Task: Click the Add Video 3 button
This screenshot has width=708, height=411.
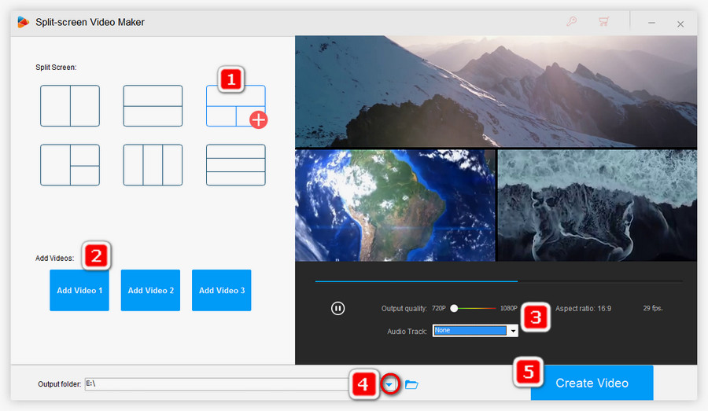Action: point(222,291)
